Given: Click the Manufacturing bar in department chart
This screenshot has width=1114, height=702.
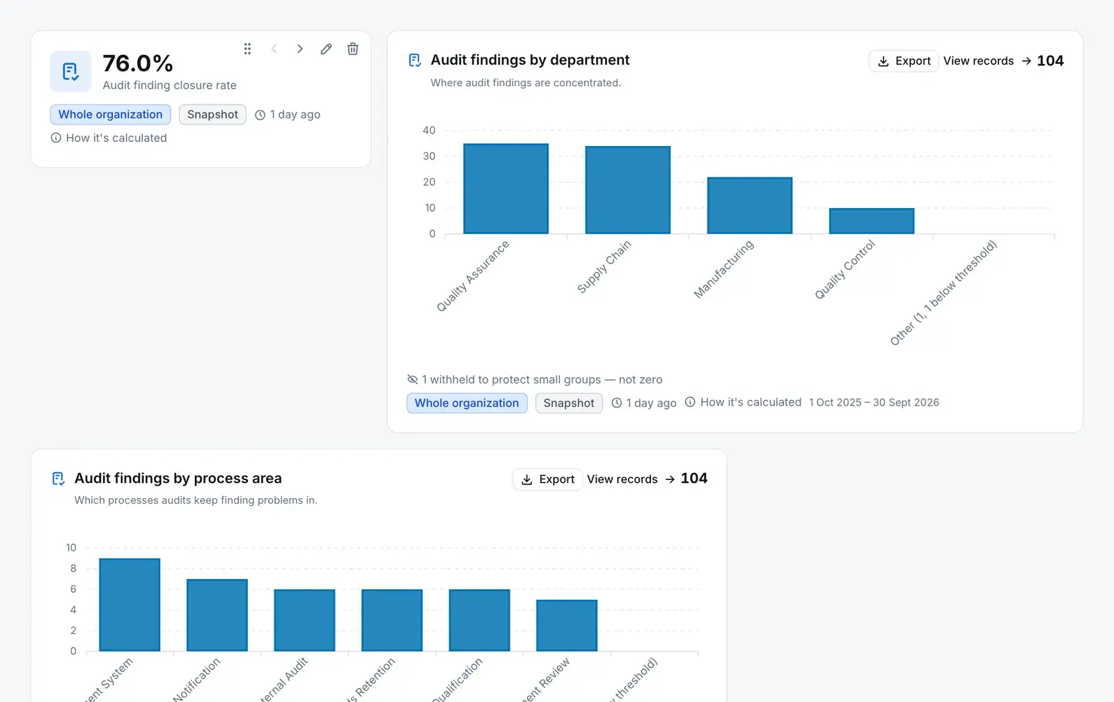Looking at the screenshot, I should point(750,205).
